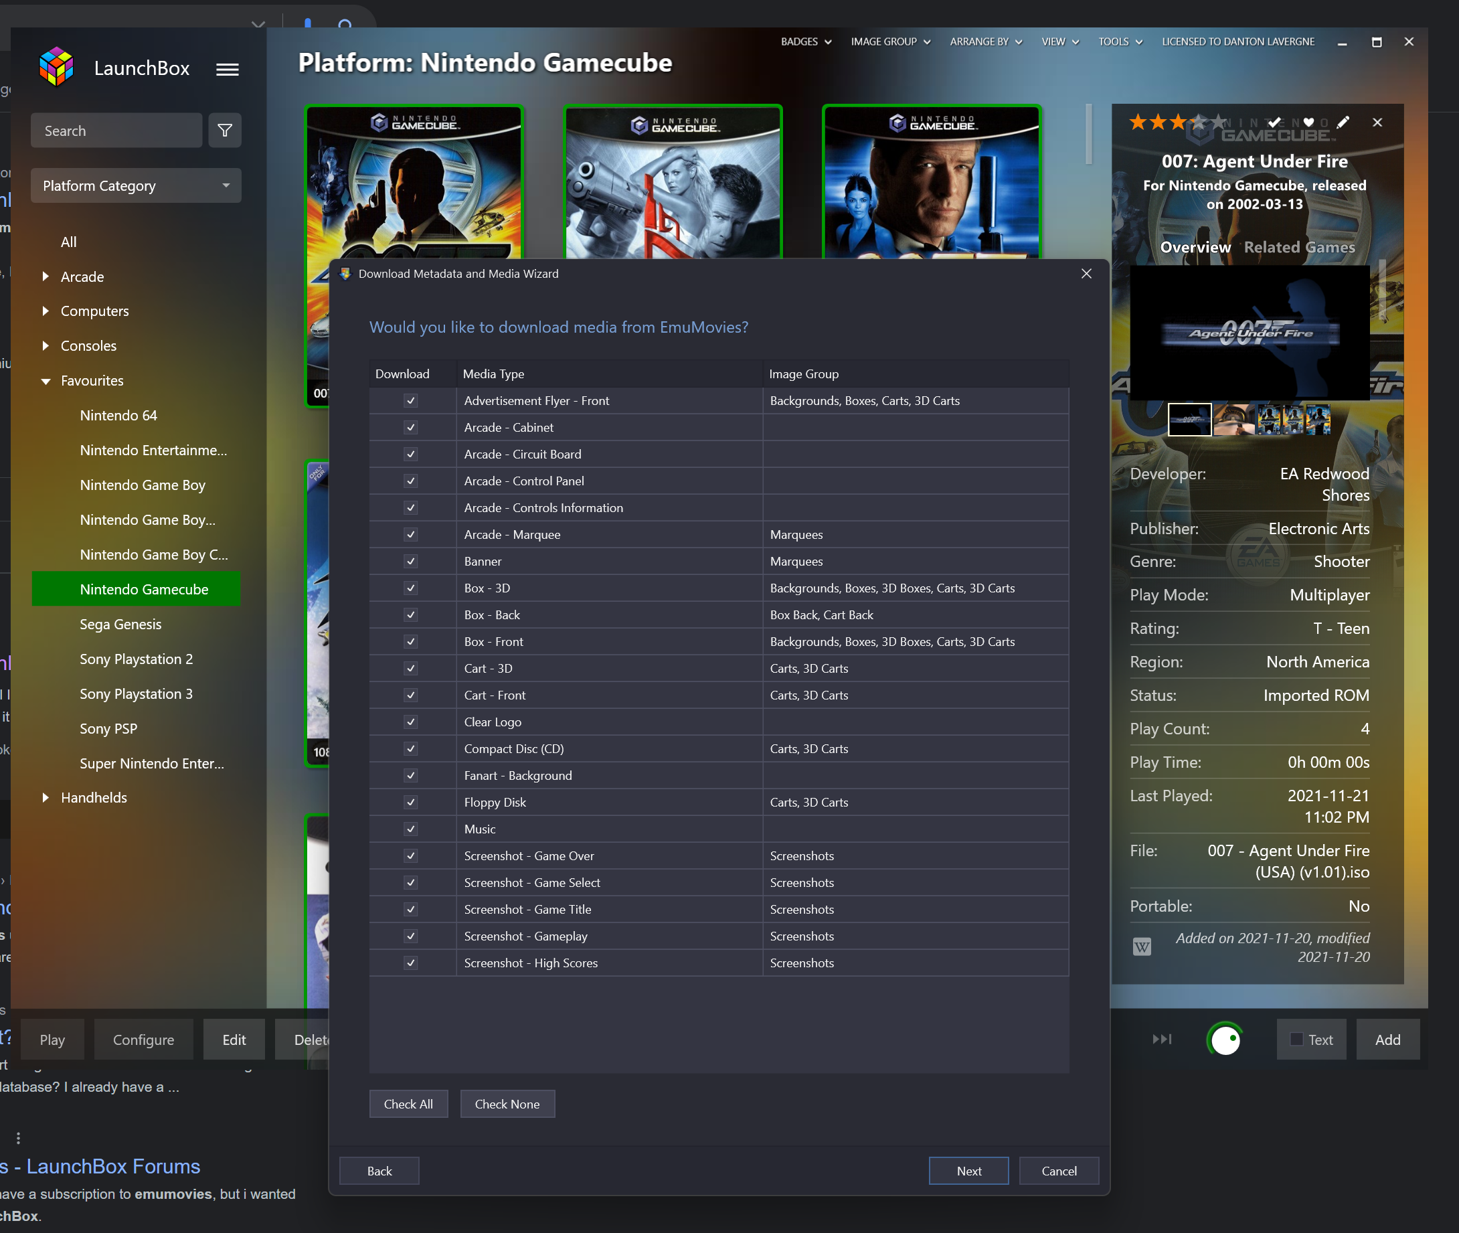Screen dimensions: 1459x1233
Task: Open the Platform Category dropdown
Action: coord(137,186)
